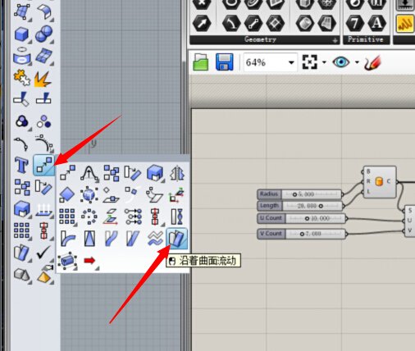Save the Grasshopper document with floppy icon
Screen dimensions: 415x351
(225, 62)
